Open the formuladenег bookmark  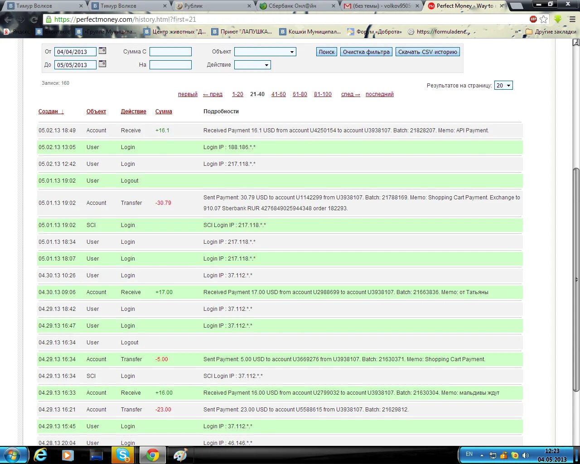[439, 32]
